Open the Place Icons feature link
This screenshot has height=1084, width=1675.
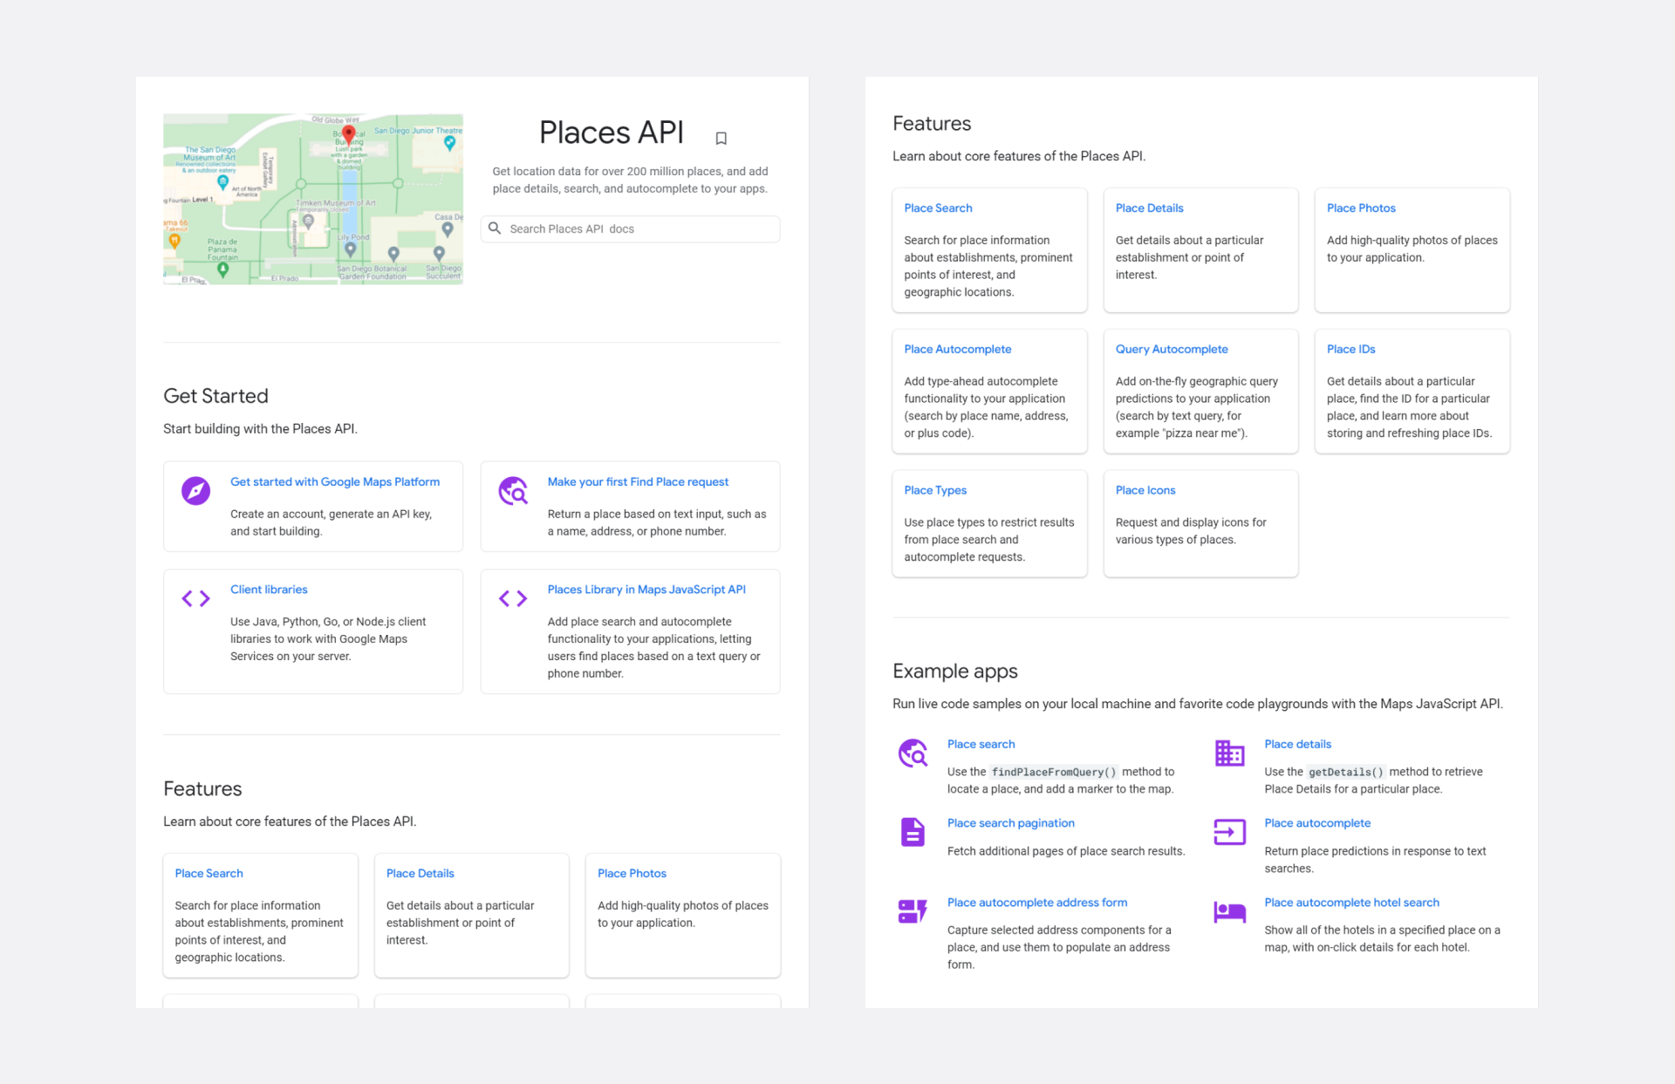[x=1145, y=490]
